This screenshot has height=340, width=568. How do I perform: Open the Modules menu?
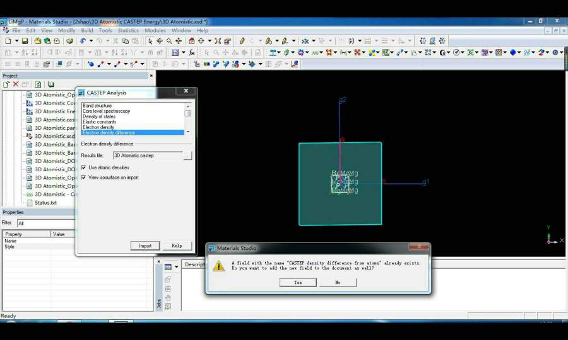pyautogui.click(x=155, y=30)
